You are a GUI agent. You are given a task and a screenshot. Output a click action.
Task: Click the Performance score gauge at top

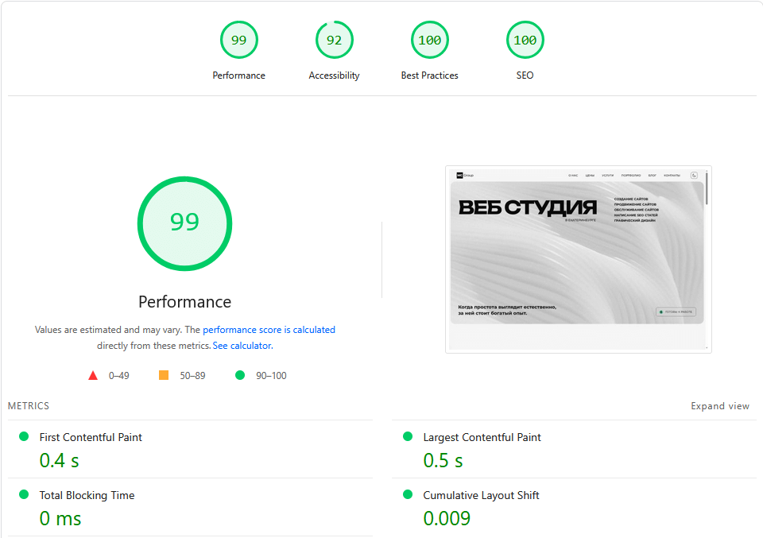coord(238,40)
